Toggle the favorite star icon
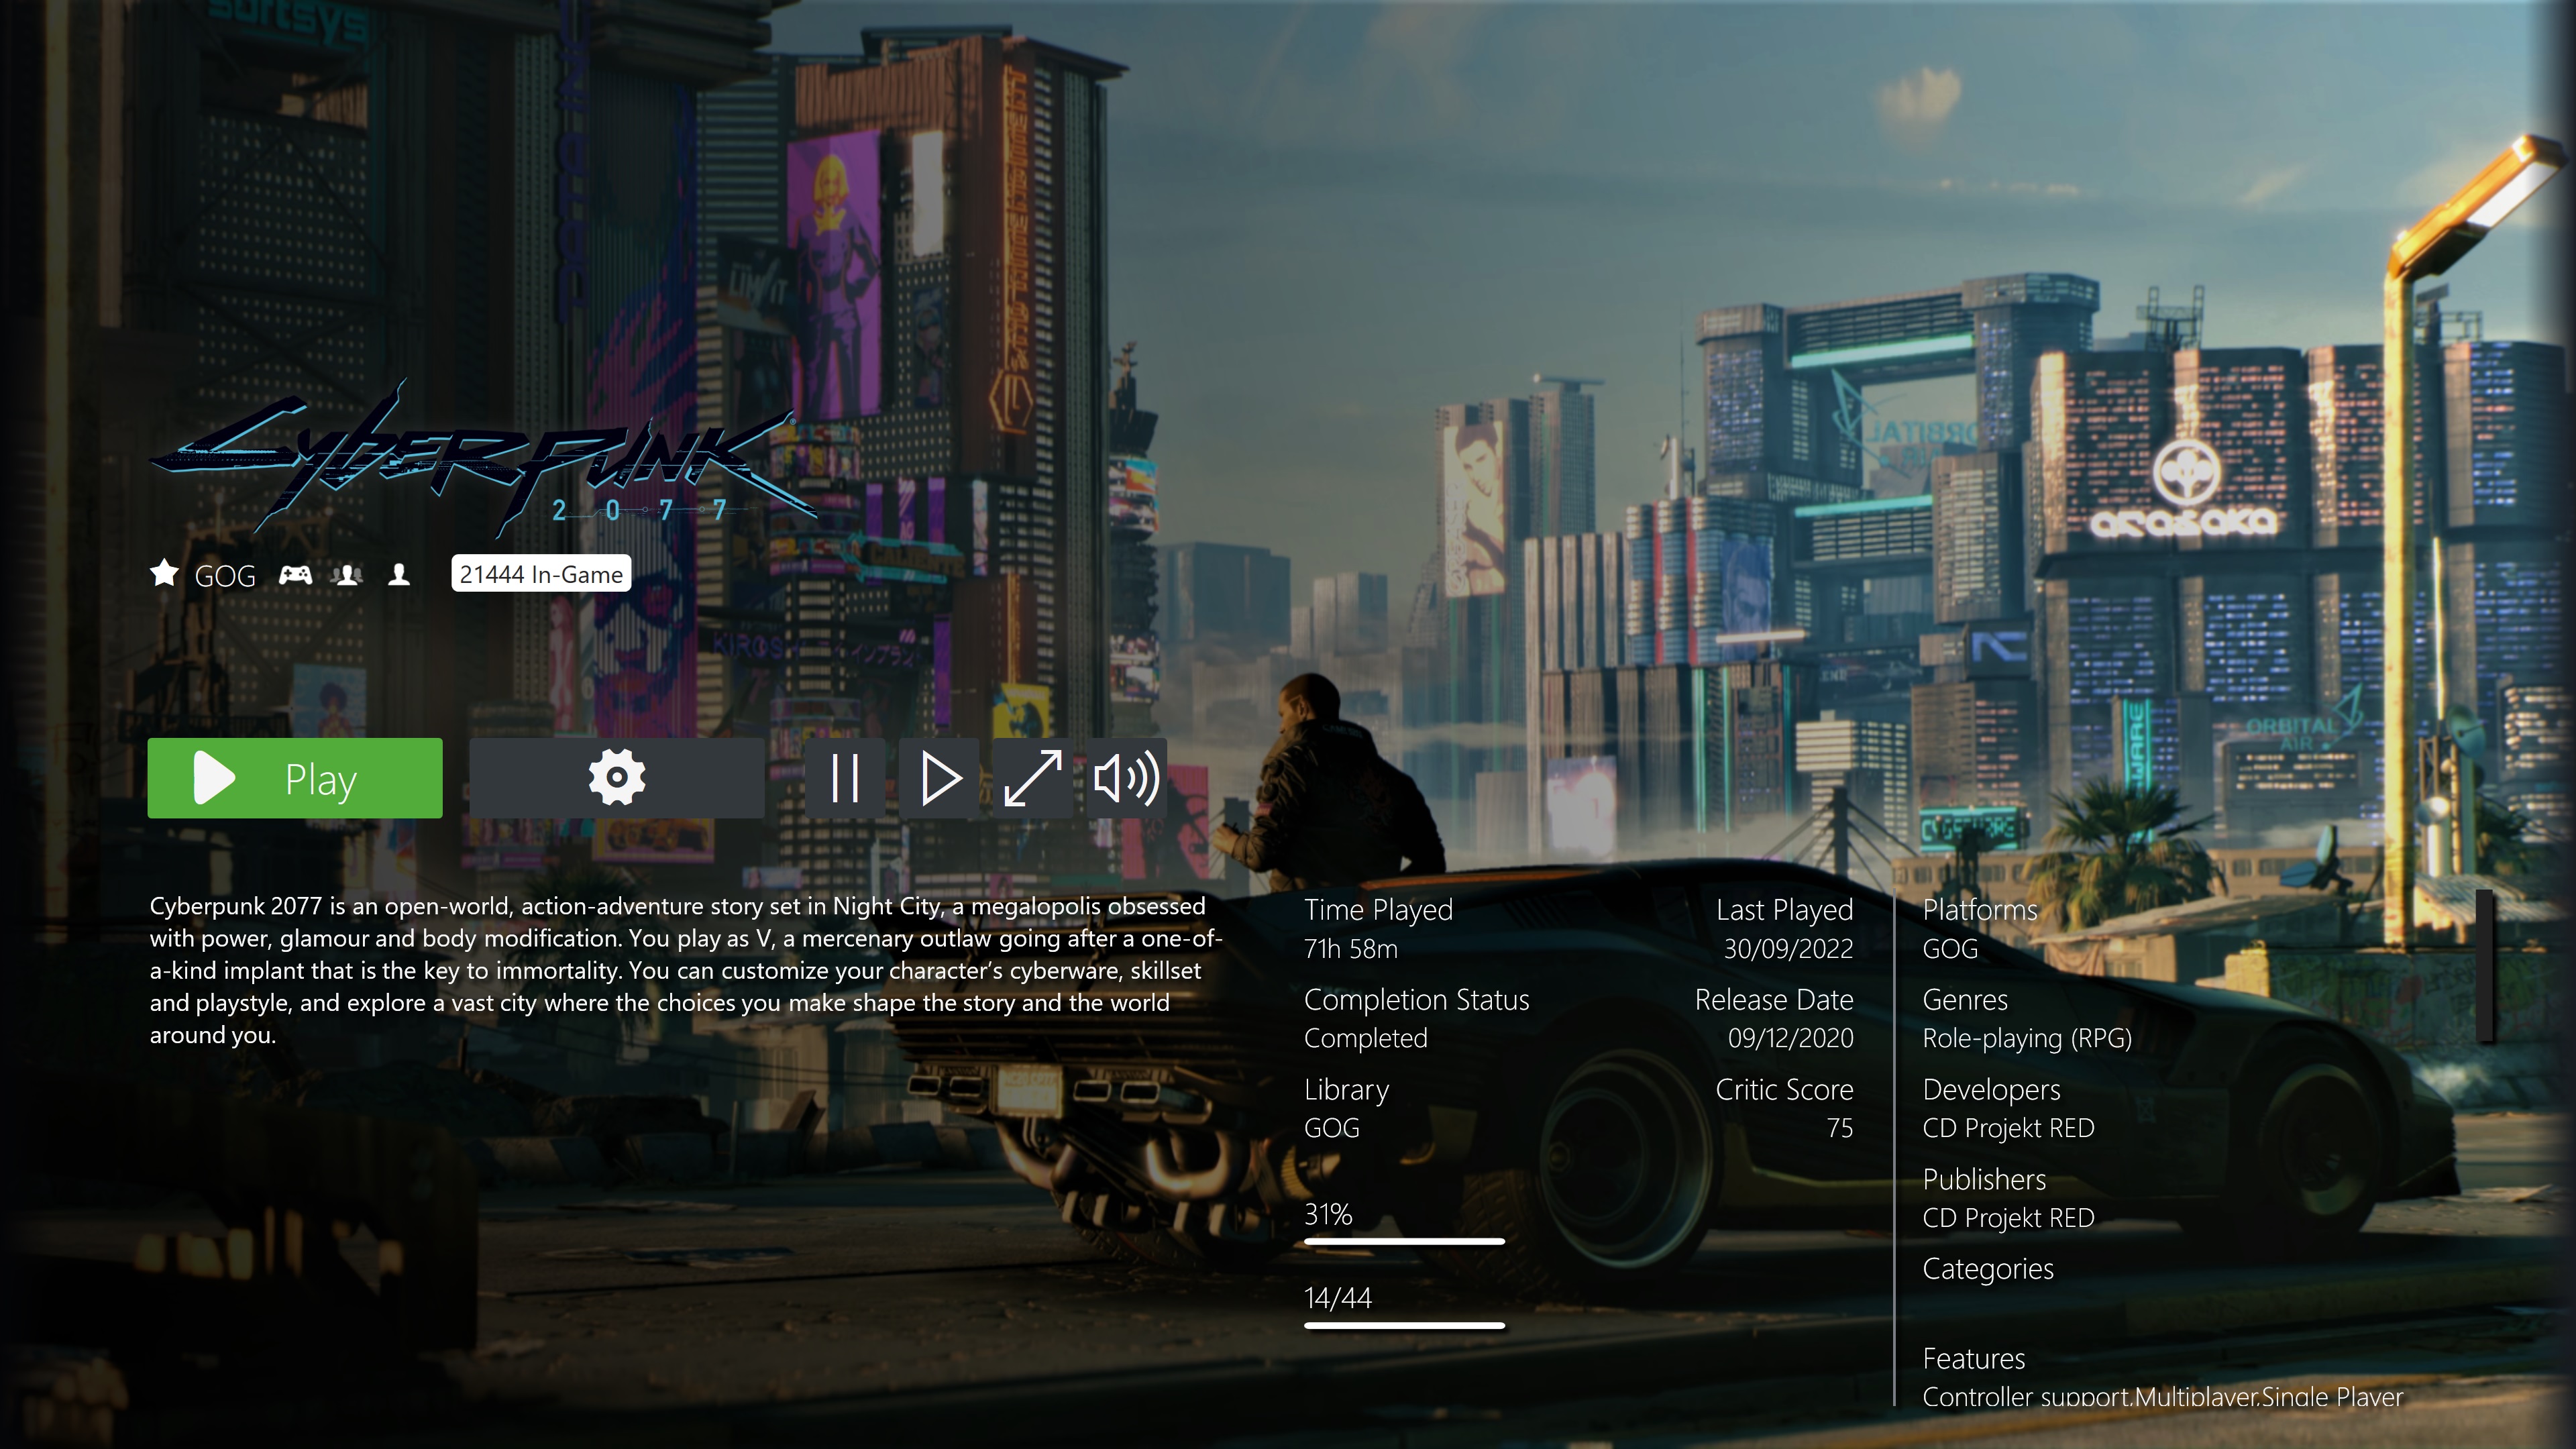The image size is (2576, 1449). click(164, 574)
